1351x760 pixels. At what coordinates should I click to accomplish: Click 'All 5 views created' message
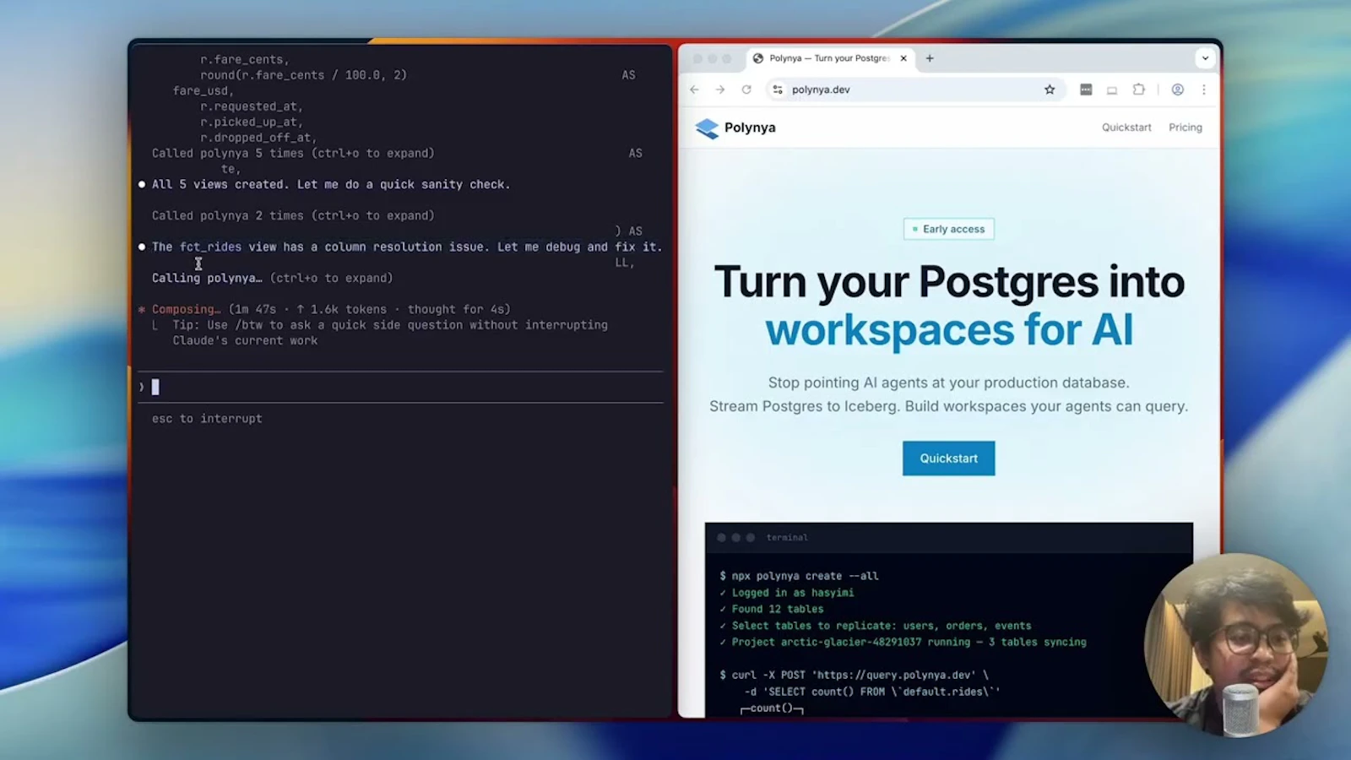pyautogui.click(x=331, y=185)
